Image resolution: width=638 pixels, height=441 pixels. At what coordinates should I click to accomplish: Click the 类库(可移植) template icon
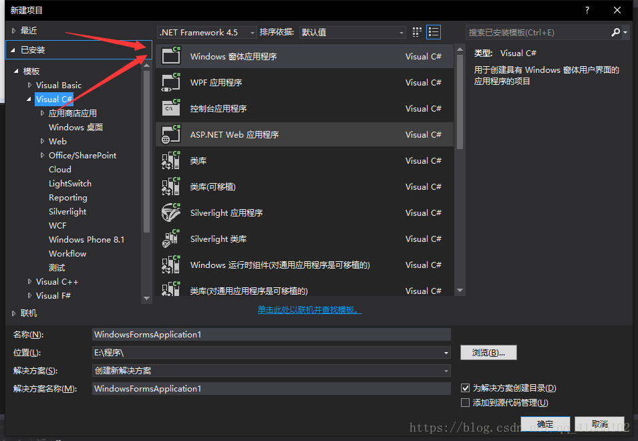point(171,186)
